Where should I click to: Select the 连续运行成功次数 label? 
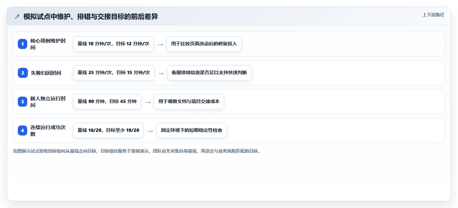point(48,131)
